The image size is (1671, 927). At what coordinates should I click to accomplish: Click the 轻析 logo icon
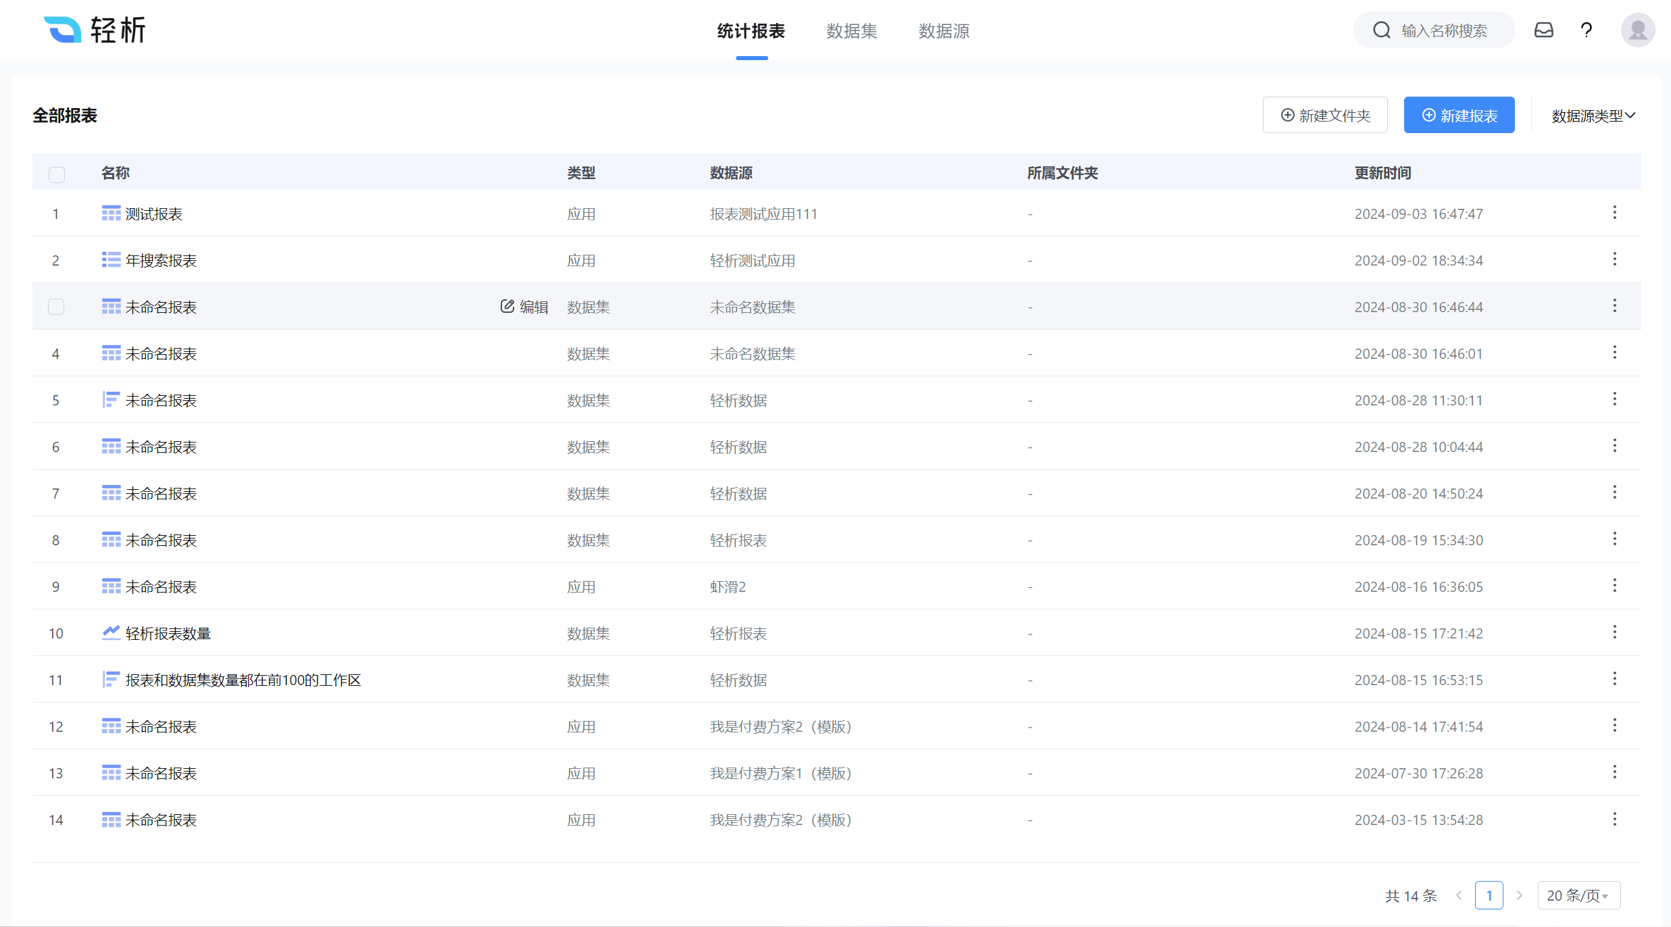point(62,30)
